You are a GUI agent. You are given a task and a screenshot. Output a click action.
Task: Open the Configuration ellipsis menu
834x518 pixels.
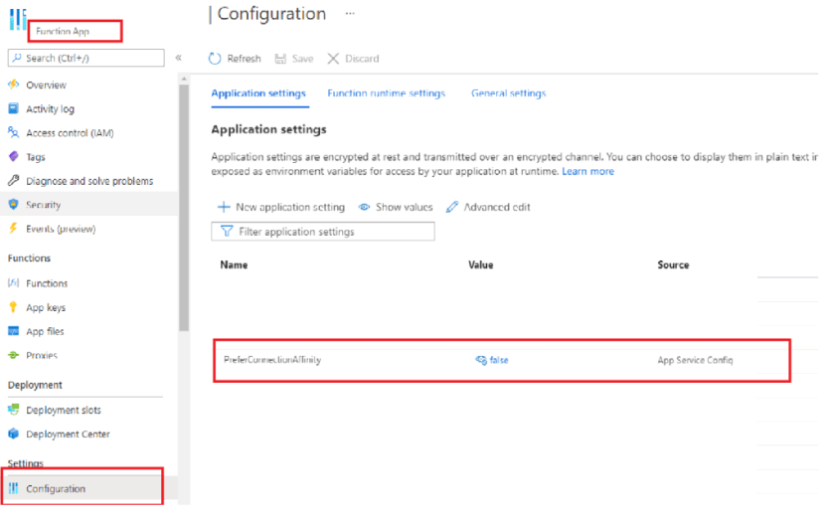pos(349,14)
